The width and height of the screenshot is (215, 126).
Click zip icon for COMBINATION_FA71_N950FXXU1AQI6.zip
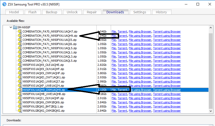(x=20, y=44)
